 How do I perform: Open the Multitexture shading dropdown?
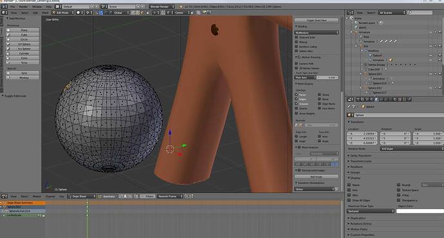point(317,33)
